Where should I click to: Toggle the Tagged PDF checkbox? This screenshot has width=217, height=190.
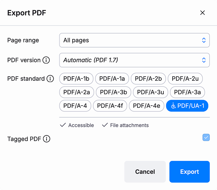206,138
